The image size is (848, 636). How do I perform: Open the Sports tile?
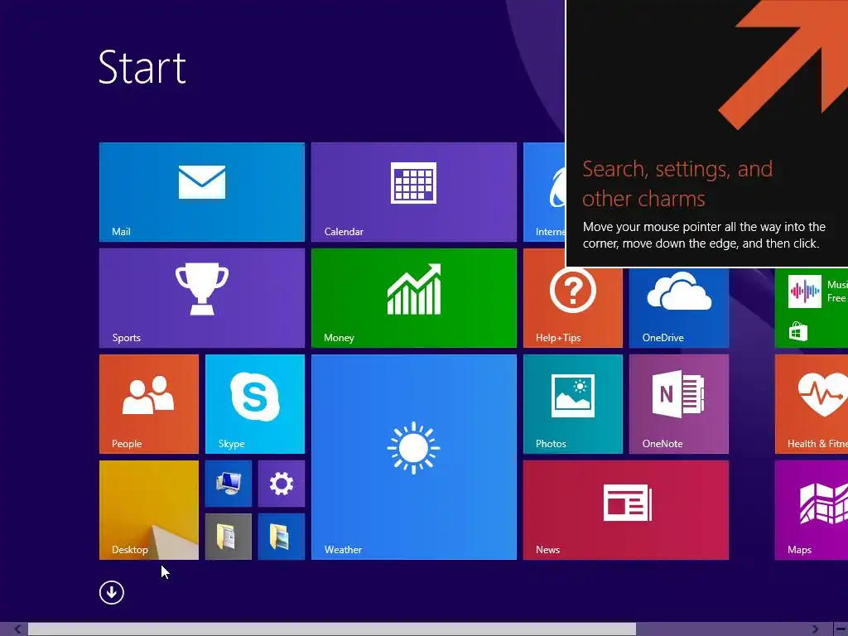[202, 298]
